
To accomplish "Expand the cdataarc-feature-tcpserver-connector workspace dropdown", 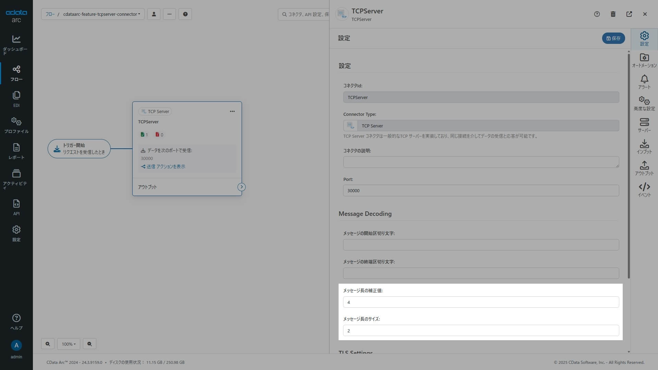I will point(101,14).
